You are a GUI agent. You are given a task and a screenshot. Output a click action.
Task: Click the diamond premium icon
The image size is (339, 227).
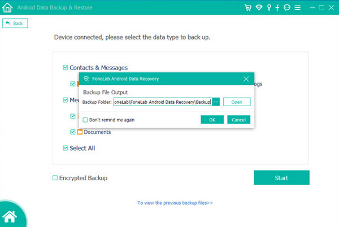click(258, 8)
